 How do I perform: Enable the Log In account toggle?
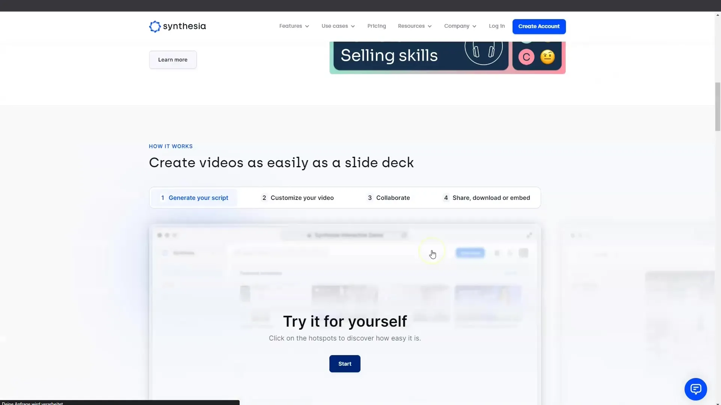(497, 26)
